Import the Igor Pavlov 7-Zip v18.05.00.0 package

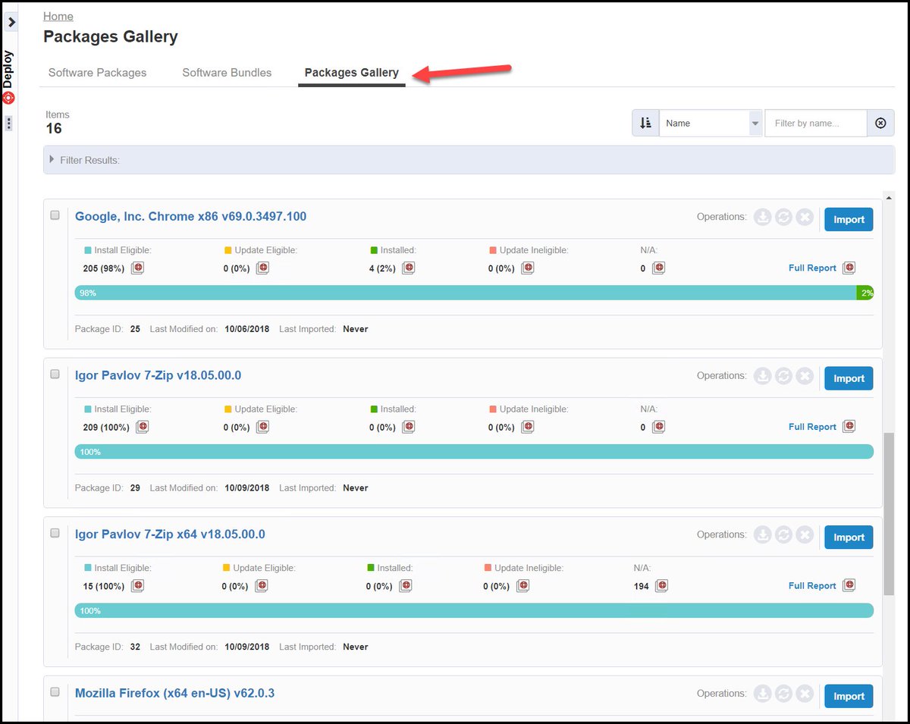click(849, 378)
